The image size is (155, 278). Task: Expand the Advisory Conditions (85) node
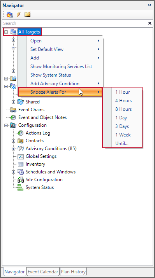click(14, 149)
